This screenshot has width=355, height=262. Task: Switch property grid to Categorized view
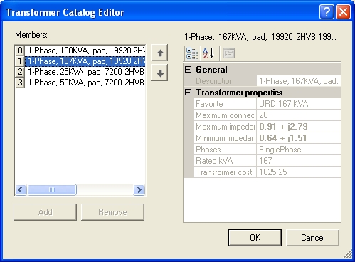(192, 53)
